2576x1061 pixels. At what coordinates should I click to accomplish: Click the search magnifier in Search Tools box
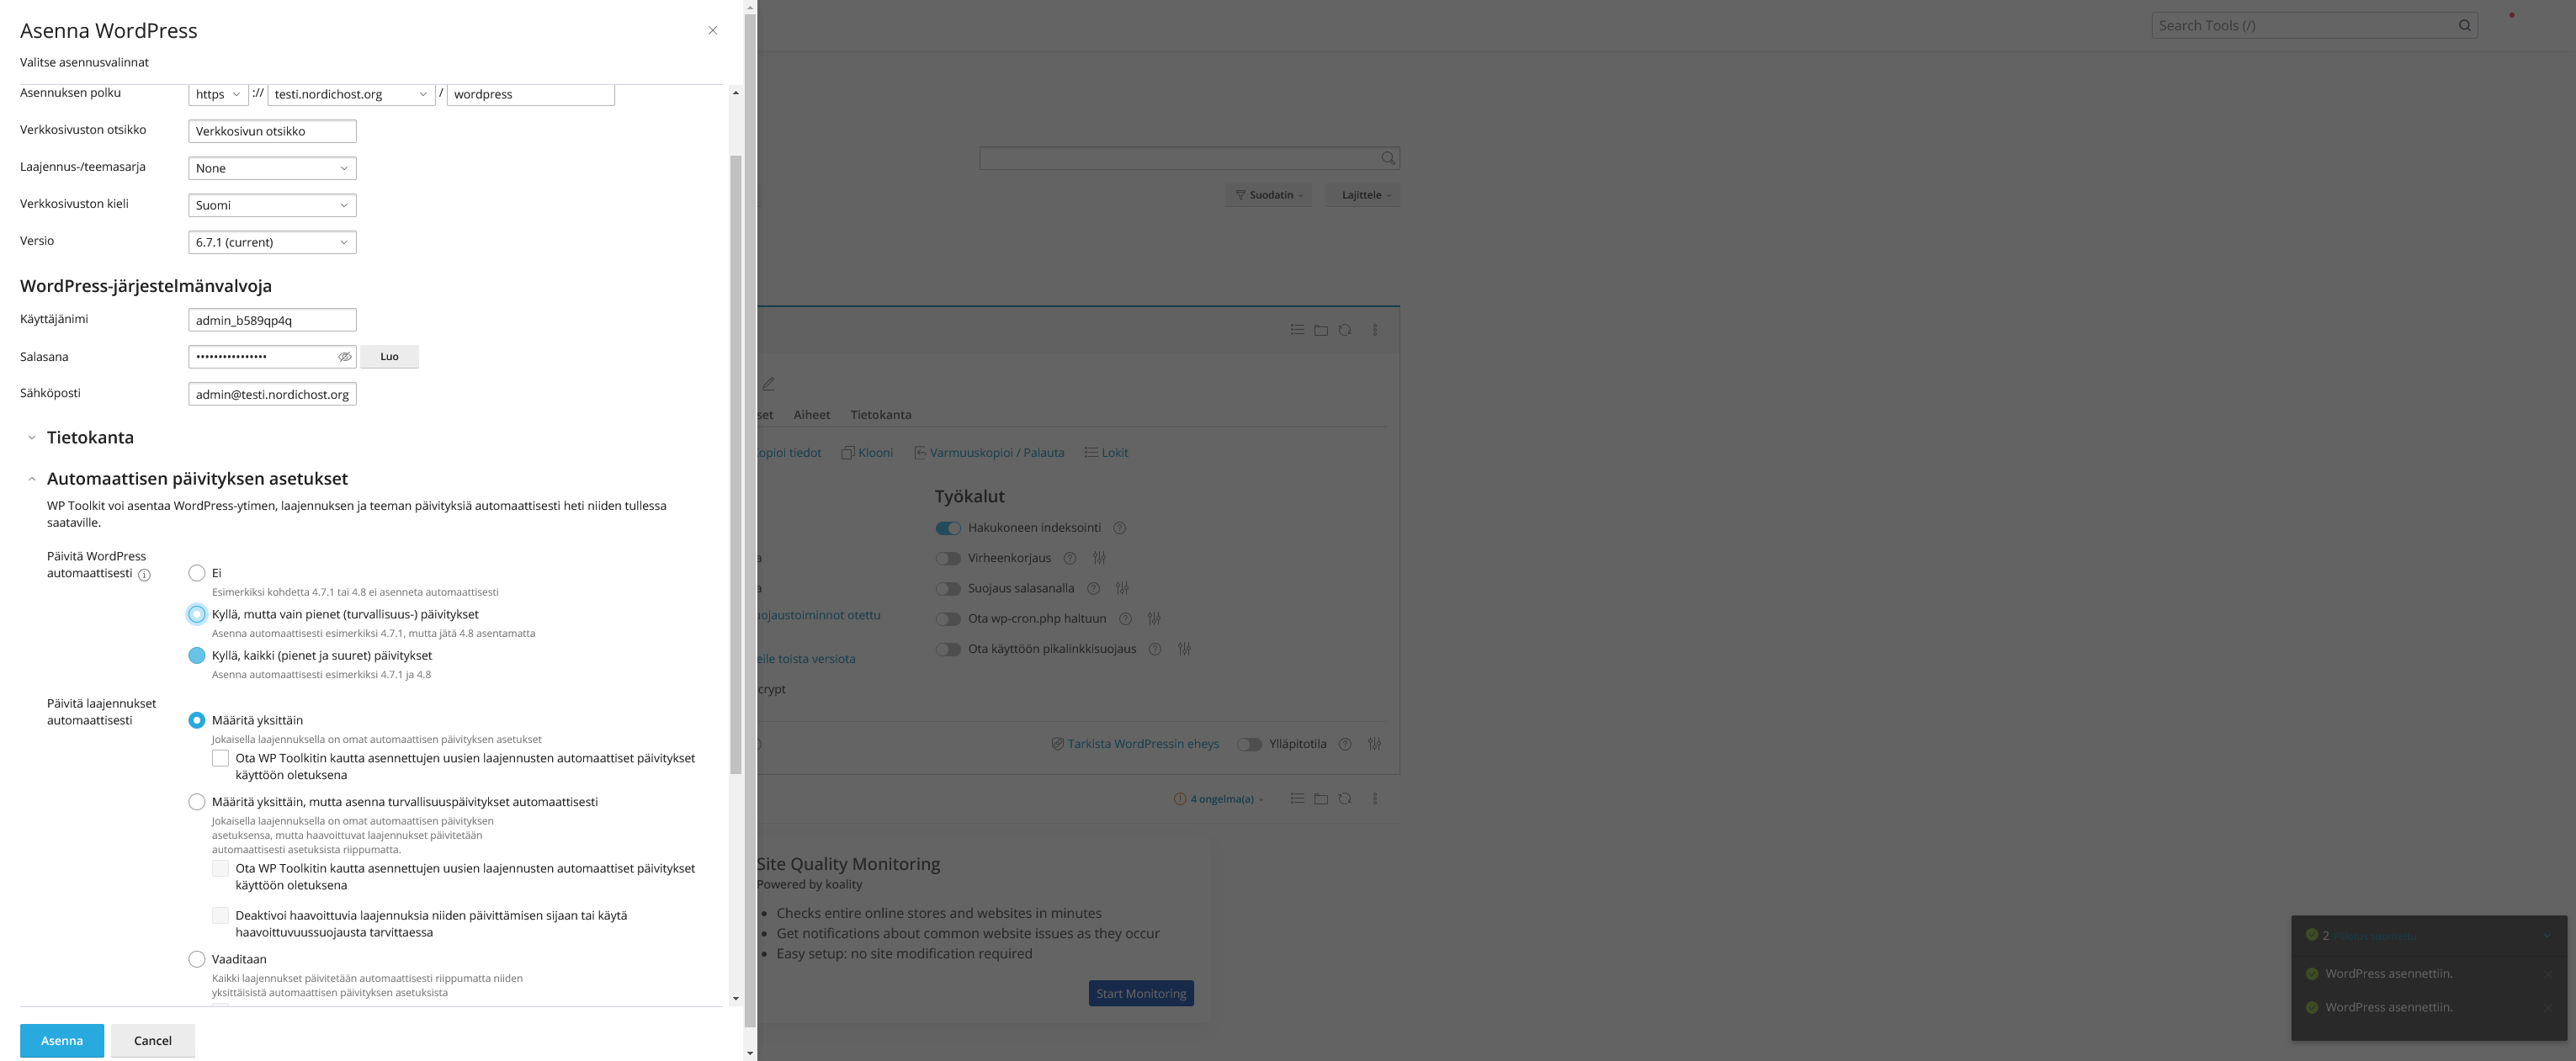click(x=2464, y=26)
